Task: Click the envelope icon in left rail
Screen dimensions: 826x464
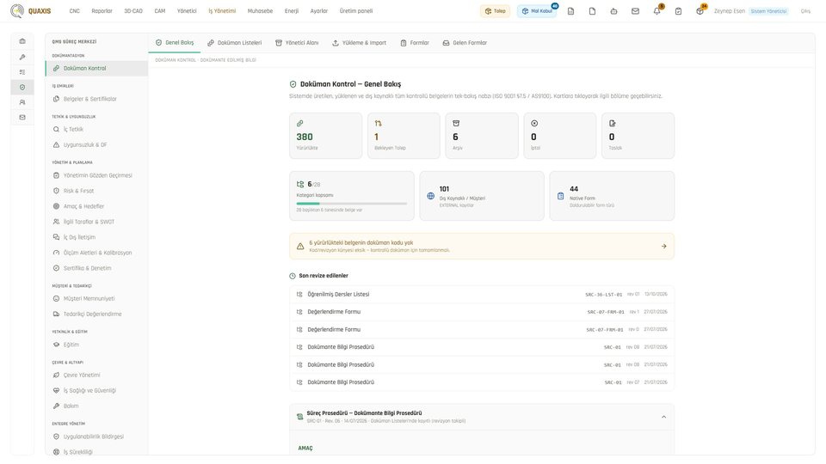Action: 22,118
